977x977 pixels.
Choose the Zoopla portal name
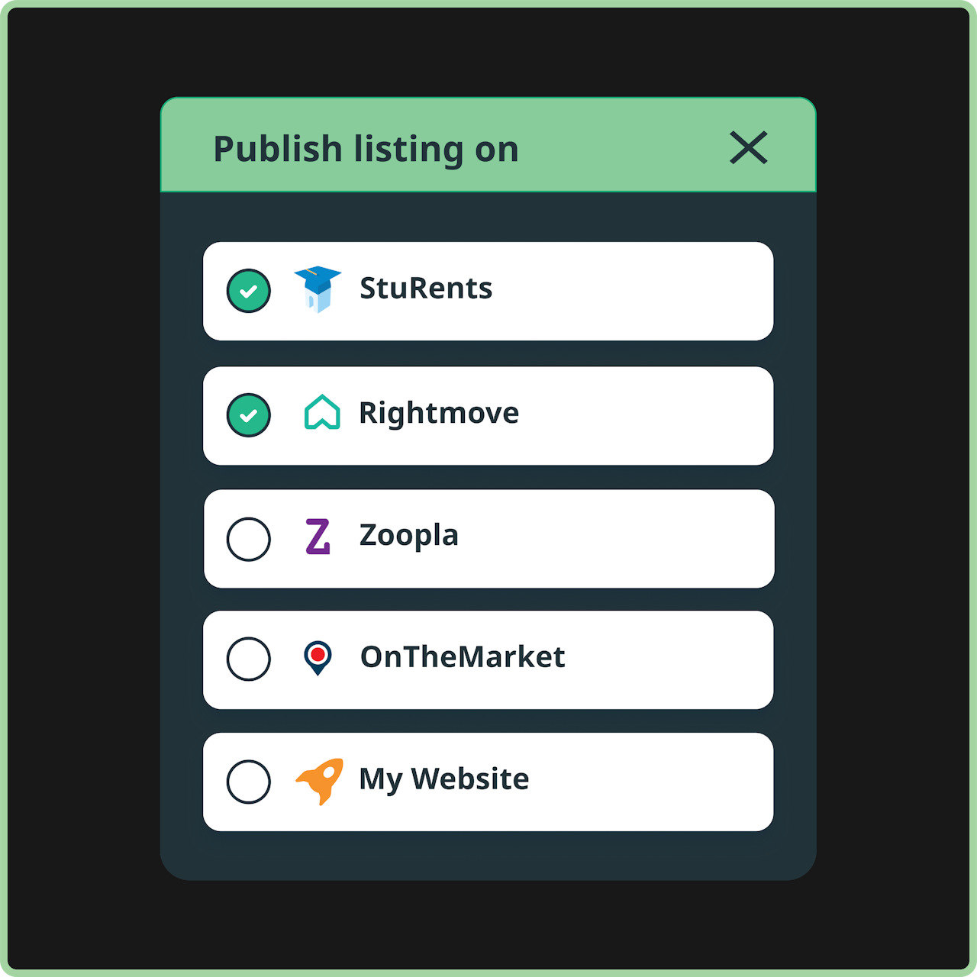tap(408, 536)
